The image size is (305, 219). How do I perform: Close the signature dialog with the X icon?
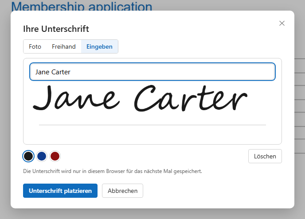tap(282, 23)
